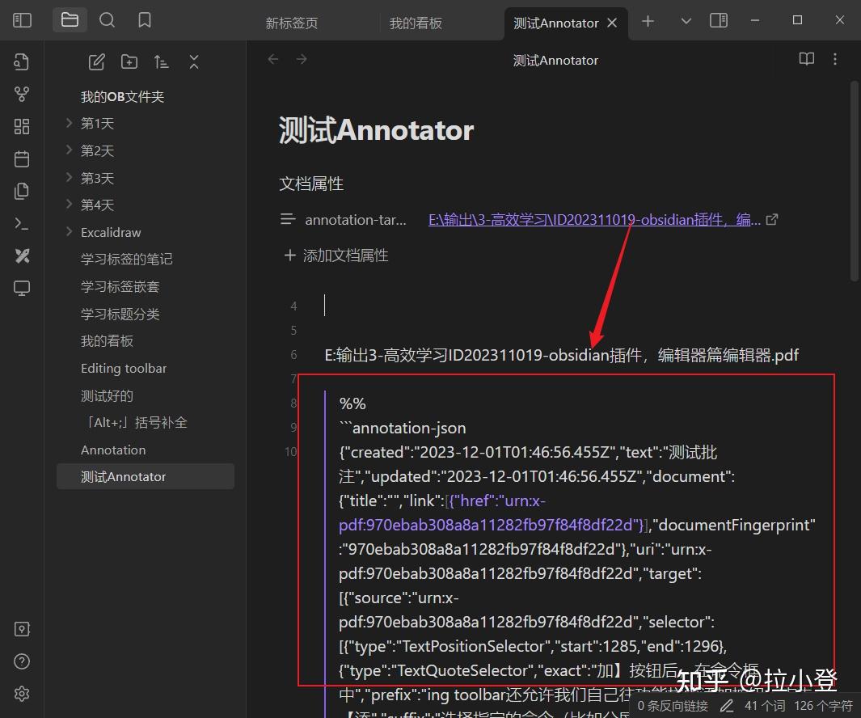The height and width of the screenshot is (718, 861).
Task: Open canvas ribbon icon
Action: [x=21, y=127]
